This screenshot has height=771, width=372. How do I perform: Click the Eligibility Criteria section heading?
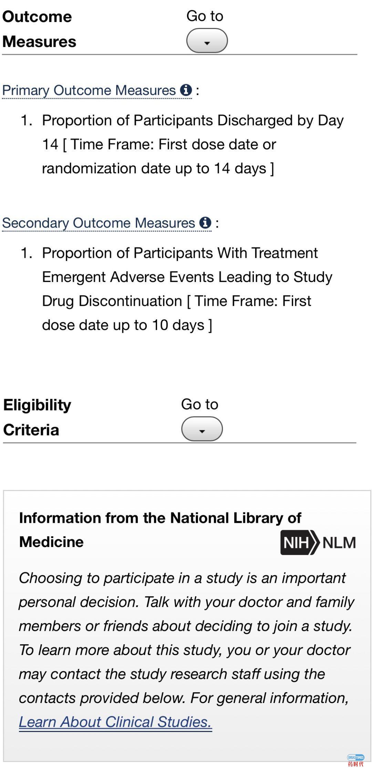[x=37, y=417]
